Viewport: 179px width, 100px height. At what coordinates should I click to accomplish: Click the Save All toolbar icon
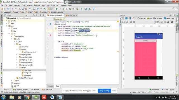[x=5, y=9]
